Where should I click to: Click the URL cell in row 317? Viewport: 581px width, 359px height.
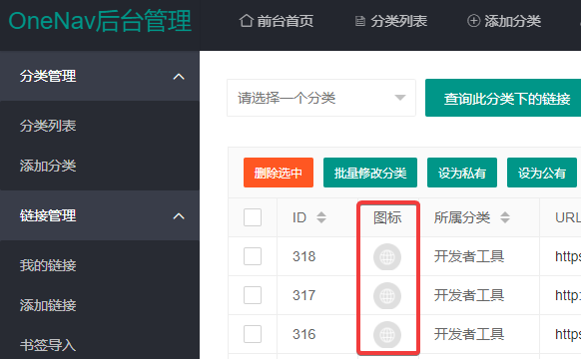(x=568, y=295)
